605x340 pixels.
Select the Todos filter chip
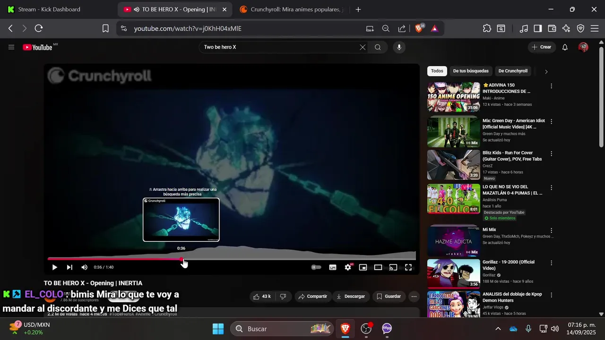click(437, 71)
